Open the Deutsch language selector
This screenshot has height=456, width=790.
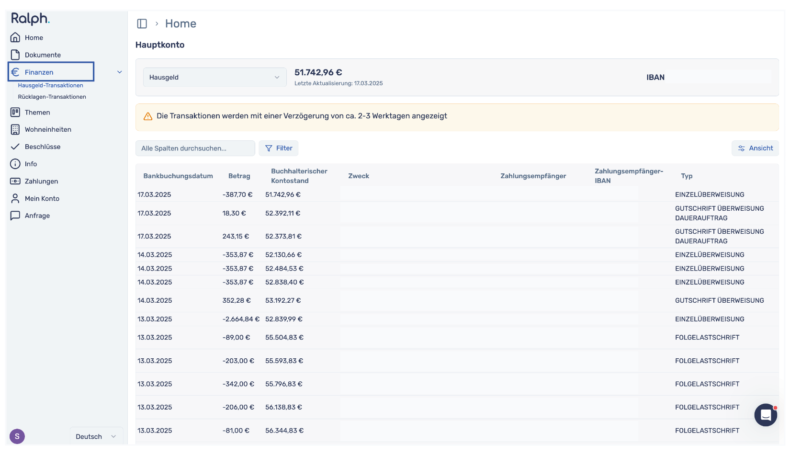[x=96, y=436]
